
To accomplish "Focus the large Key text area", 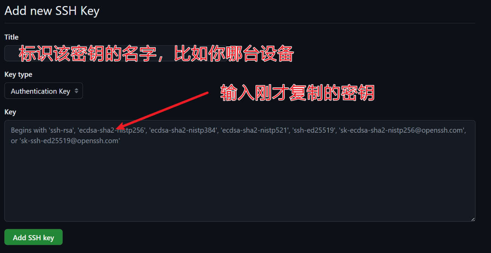I will (240, 171).
